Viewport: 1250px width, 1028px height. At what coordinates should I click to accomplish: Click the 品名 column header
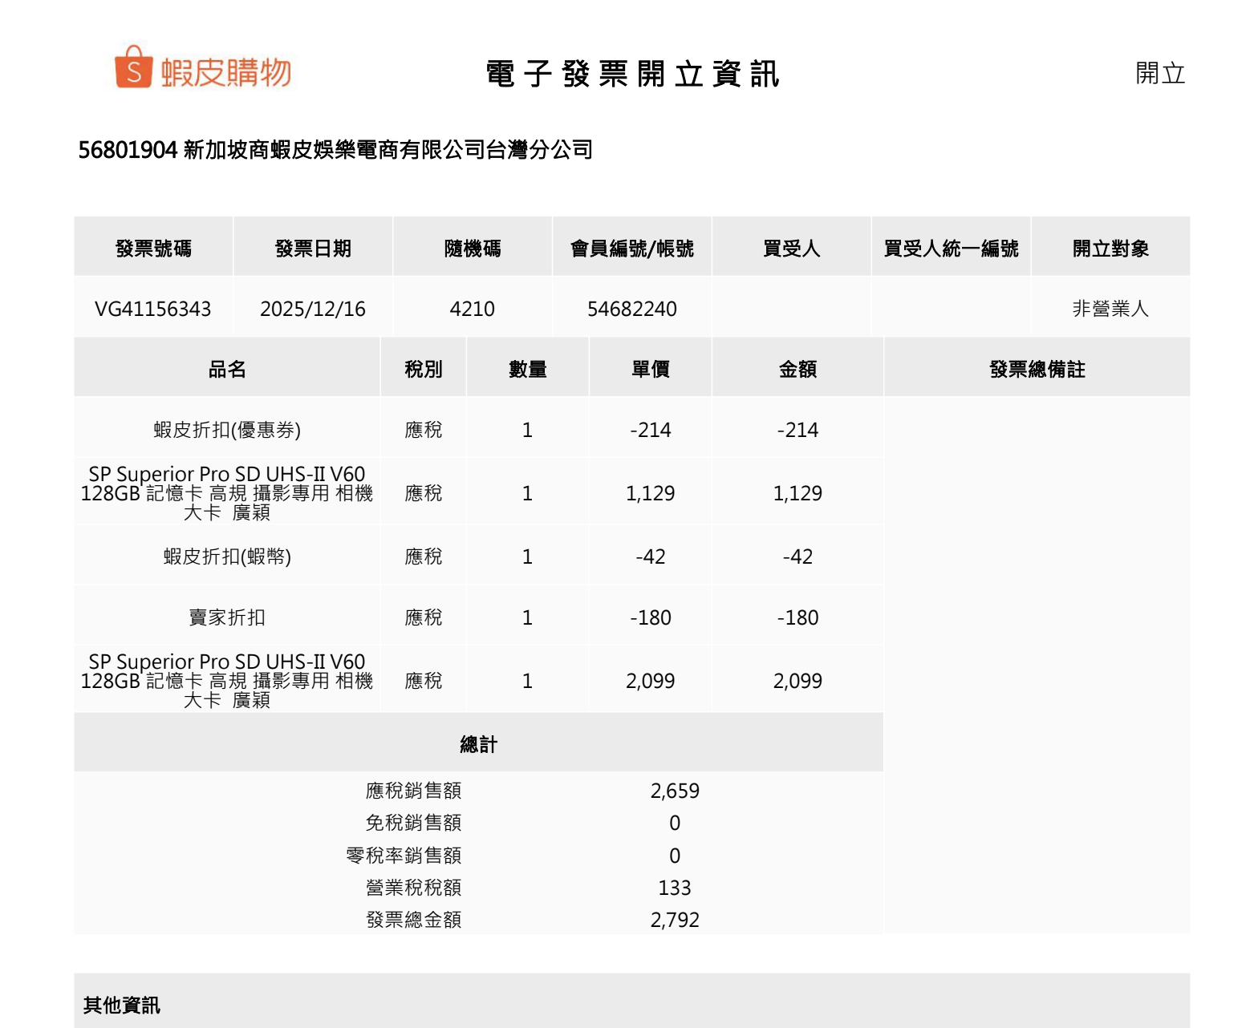point(227,369)
